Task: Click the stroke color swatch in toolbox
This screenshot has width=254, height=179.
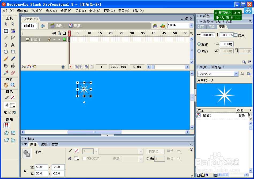Action: [x=13, y=98]
